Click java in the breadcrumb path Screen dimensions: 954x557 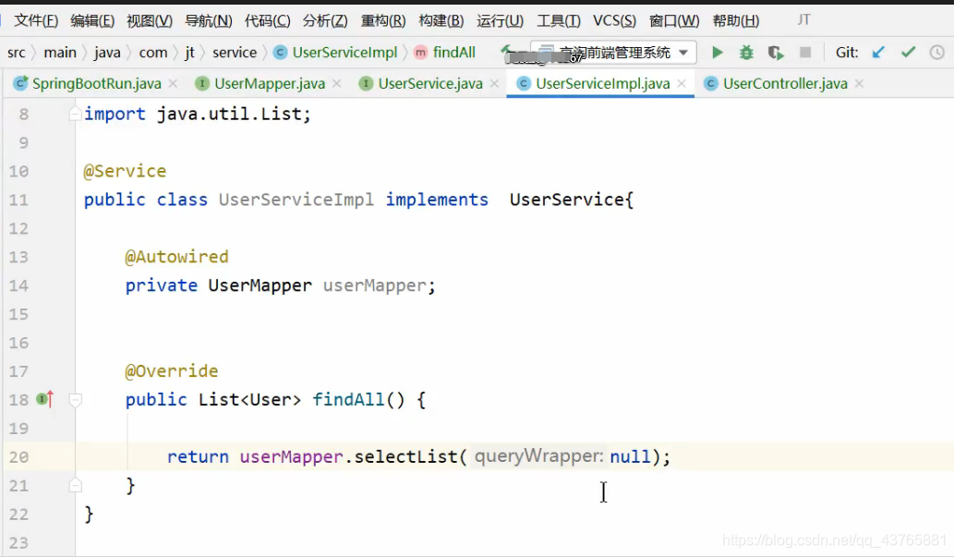click(x=107, y=53)
